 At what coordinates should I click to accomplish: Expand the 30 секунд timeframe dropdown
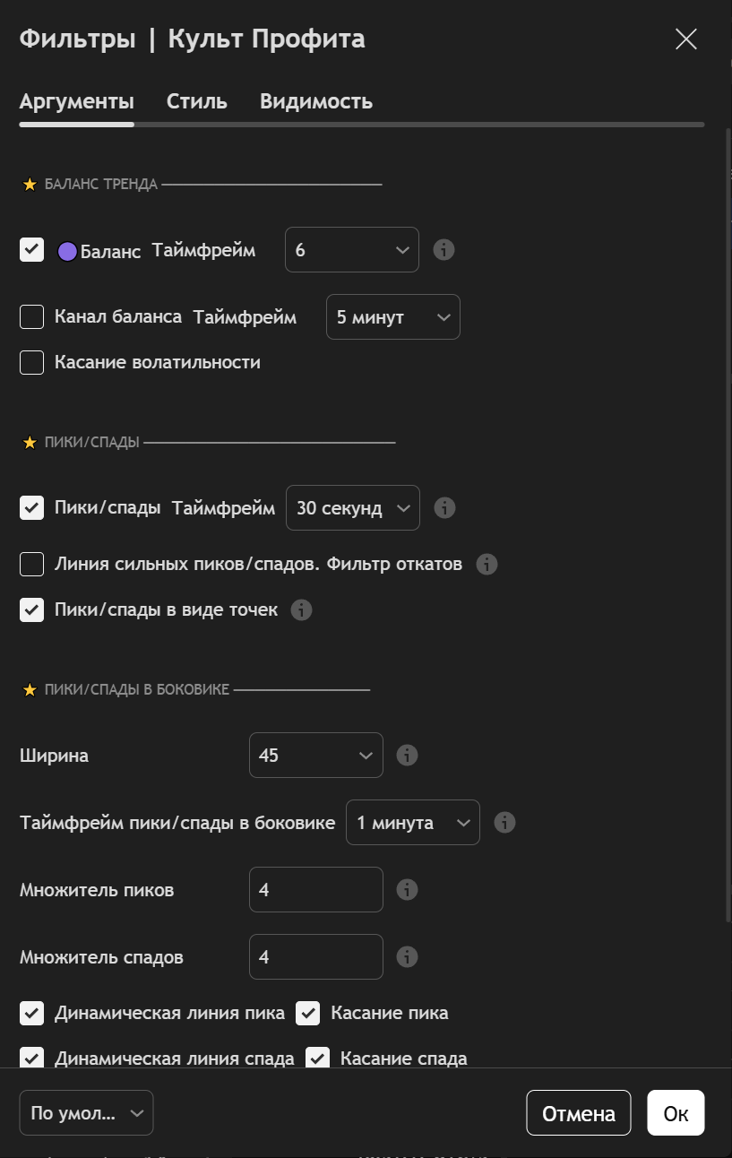pyautogui.click(x=352, y=508)
